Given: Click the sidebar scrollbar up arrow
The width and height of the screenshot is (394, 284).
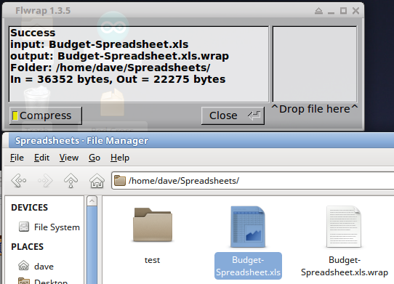Looking at the screenshot, I should click(92, 201).
